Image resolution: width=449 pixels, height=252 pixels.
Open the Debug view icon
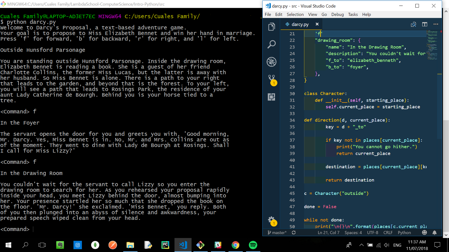271,62
